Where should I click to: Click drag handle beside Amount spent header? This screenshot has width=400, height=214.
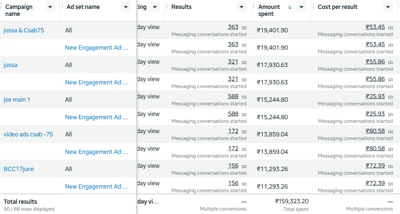click(254, 7)
